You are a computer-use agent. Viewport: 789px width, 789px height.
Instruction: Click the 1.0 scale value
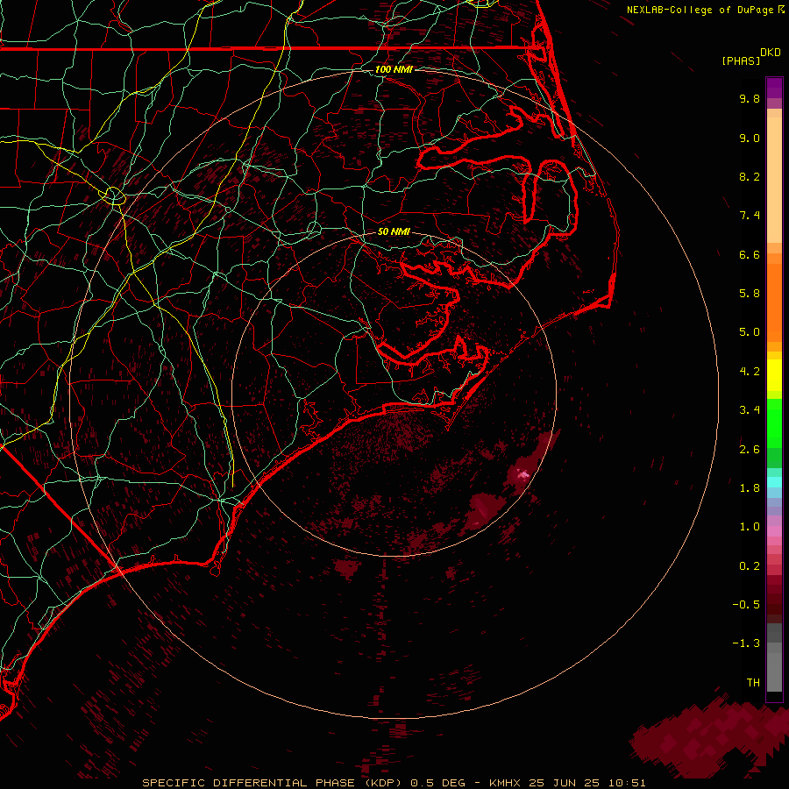(750, 527)
